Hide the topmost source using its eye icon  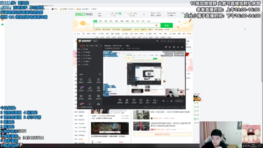pos(79,49)
